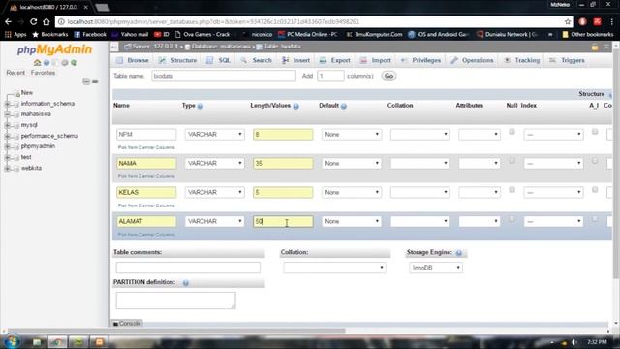Click the browser home icon
The image size is (620, 349).
tap(46, 21)
